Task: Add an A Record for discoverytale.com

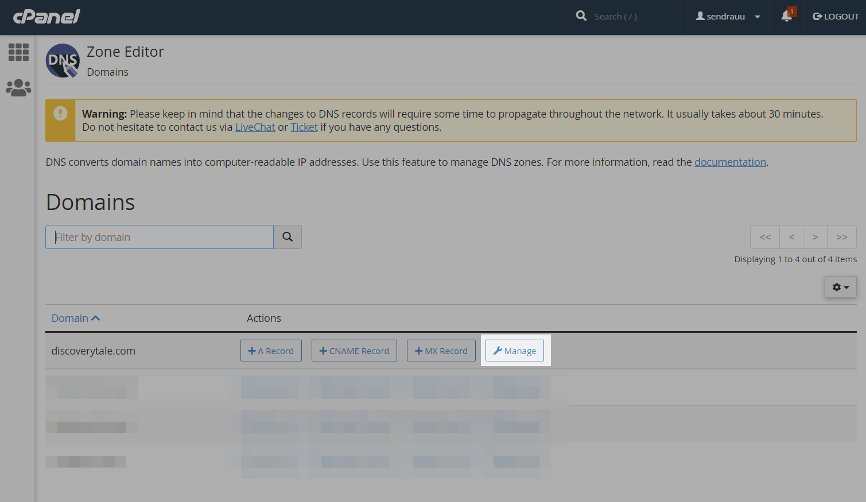Action: [x=271, y=351]
